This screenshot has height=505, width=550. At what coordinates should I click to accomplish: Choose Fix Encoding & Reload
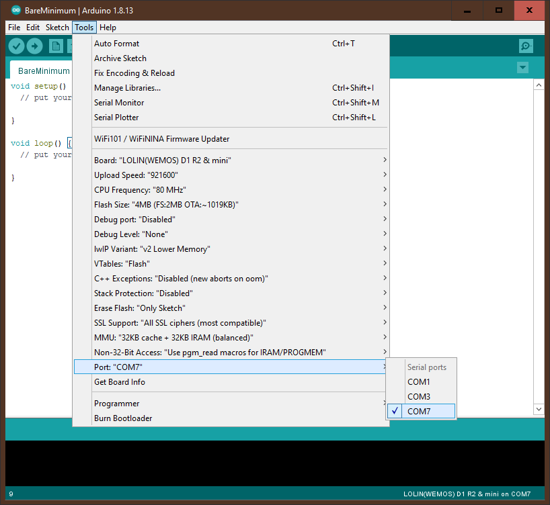tap(231, 73)
